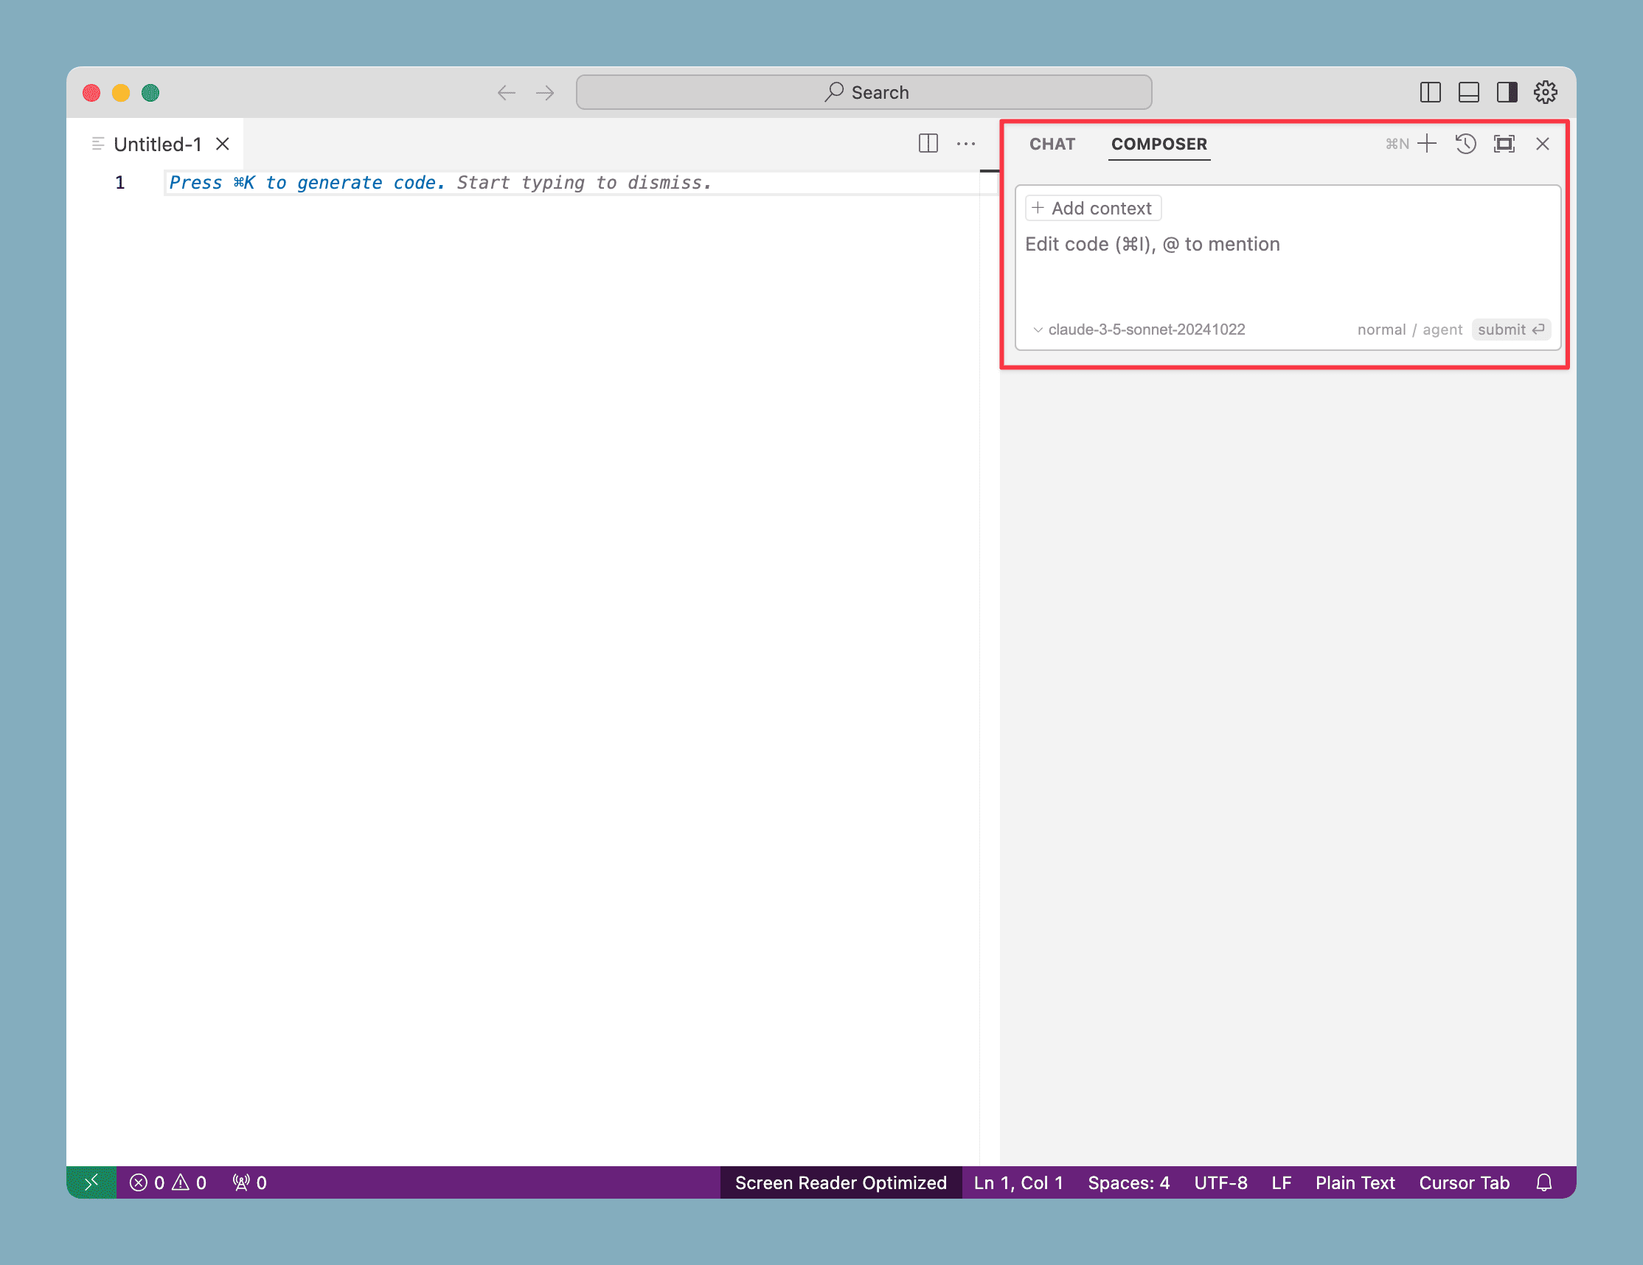Switch to the CHAT tab
This screenshot has width=1643, height=1265.
[1052, 144]
